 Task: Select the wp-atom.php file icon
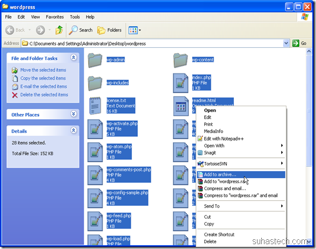pyautogui.click(x=95, y=152)
